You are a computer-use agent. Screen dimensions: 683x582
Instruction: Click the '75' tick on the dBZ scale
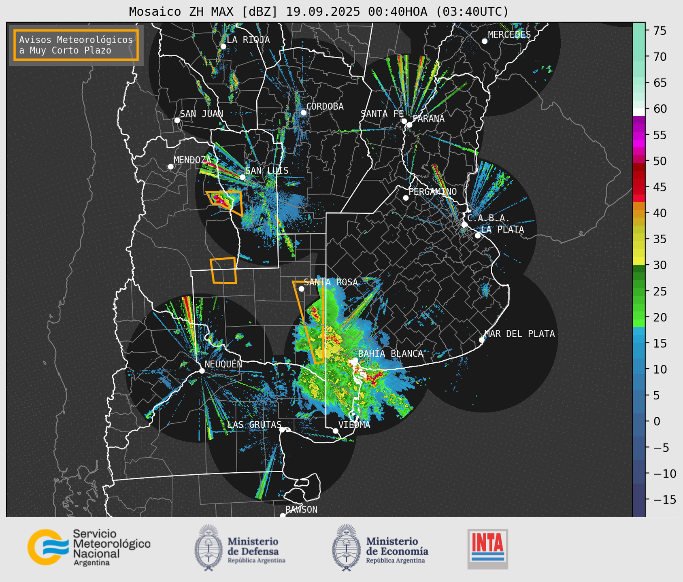point(660,31)
